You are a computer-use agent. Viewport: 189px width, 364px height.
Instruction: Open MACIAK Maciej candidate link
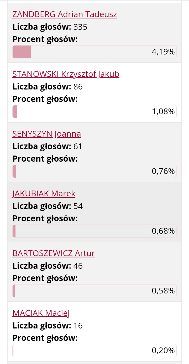point(41,313)
